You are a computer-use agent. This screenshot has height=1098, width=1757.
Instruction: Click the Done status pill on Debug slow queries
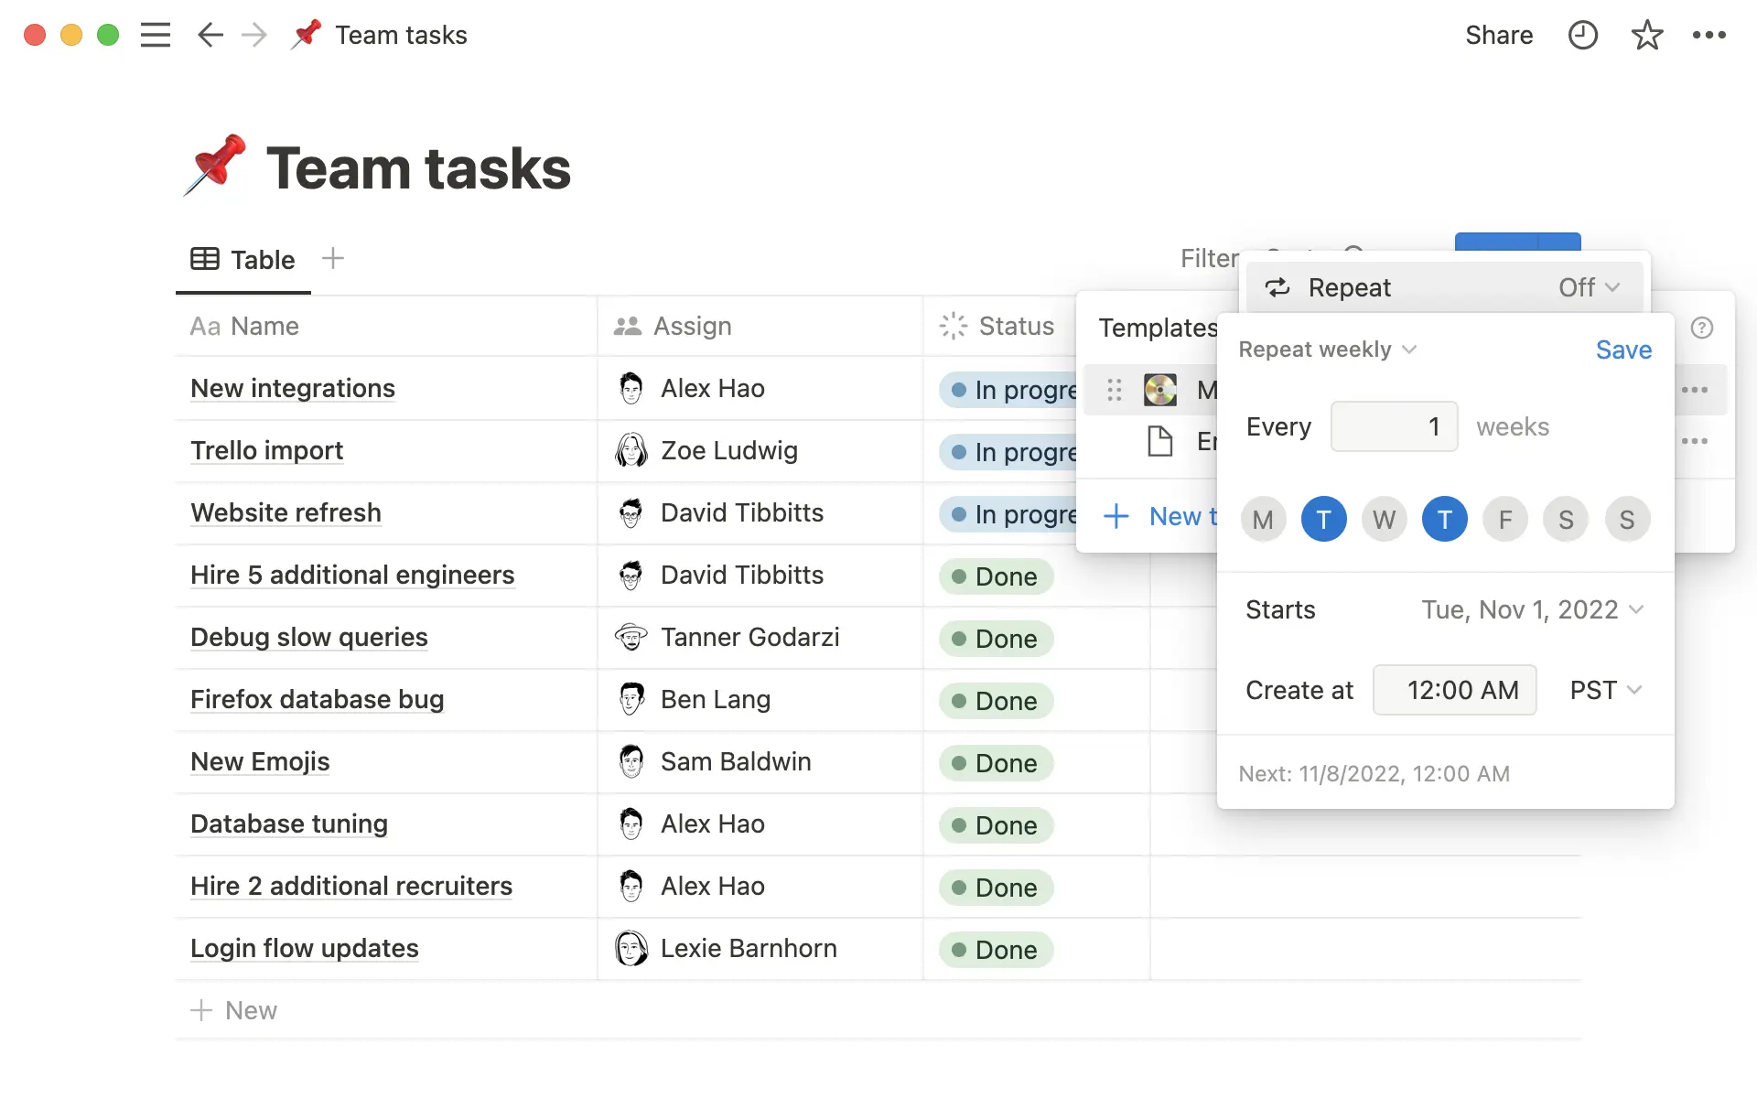tap(996, 639)
